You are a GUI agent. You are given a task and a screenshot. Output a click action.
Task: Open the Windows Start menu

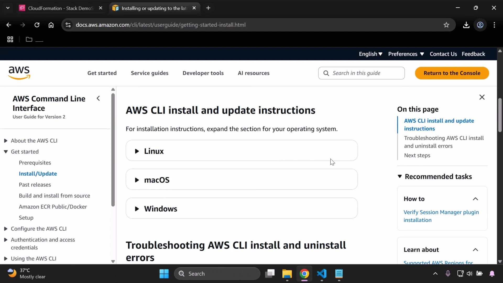(164, 273)
